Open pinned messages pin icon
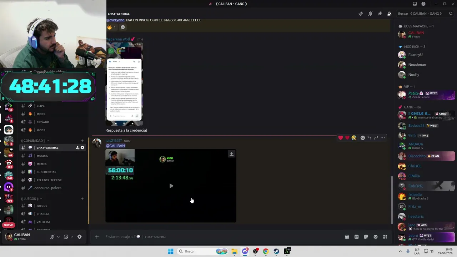The height and width of the screenshot is (257, 457). pyautogui.click(x=380, y=14)
